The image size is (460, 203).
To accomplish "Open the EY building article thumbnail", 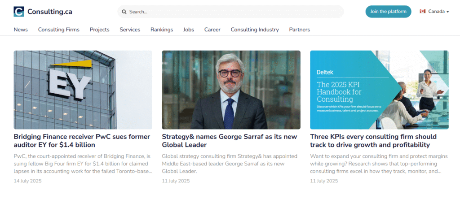I will click(x=83, y=90).
